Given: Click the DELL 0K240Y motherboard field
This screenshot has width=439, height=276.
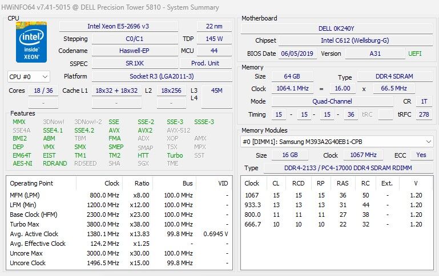Looking at the screenshot, I should [x=337, y=28].
